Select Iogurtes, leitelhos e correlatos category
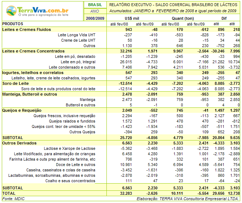 pyautogui.click(x=33, y=73)
